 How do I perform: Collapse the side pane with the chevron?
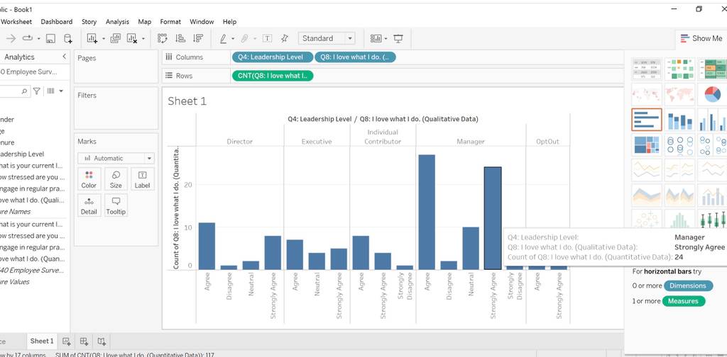tap(64, 57)
